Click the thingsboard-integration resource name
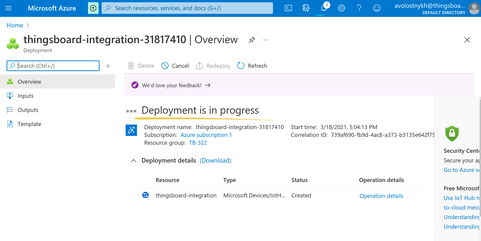The height and width of the screenshot is (241, 481). 186,195
